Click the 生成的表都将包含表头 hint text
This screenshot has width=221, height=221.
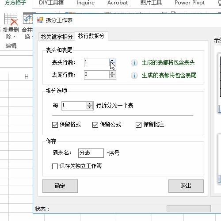click(x=168, y=63)
